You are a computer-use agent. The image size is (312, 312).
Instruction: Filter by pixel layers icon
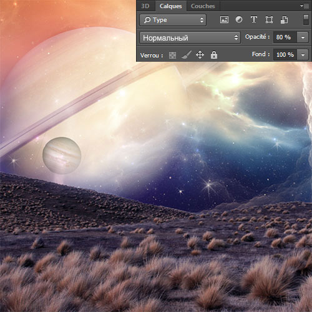coord(224,20)
